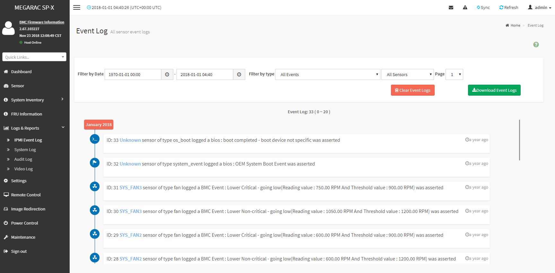Click Unknown sensor link in ID 33
555x273 pixels.
pyautogui.click(x=130, y=140)
